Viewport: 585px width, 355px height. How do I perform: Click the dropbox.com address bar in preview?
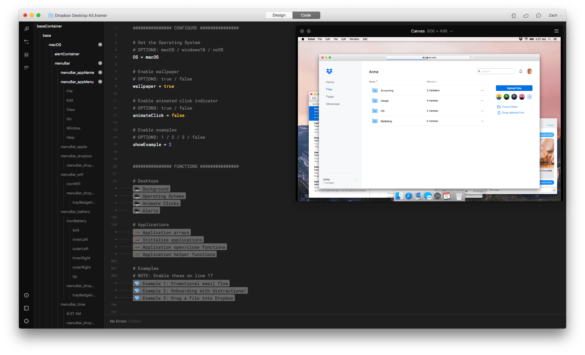429,58
